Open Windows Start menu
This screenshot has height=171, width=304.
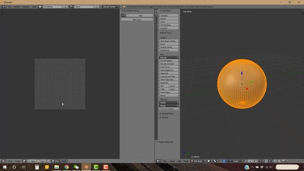click(5, 167)
